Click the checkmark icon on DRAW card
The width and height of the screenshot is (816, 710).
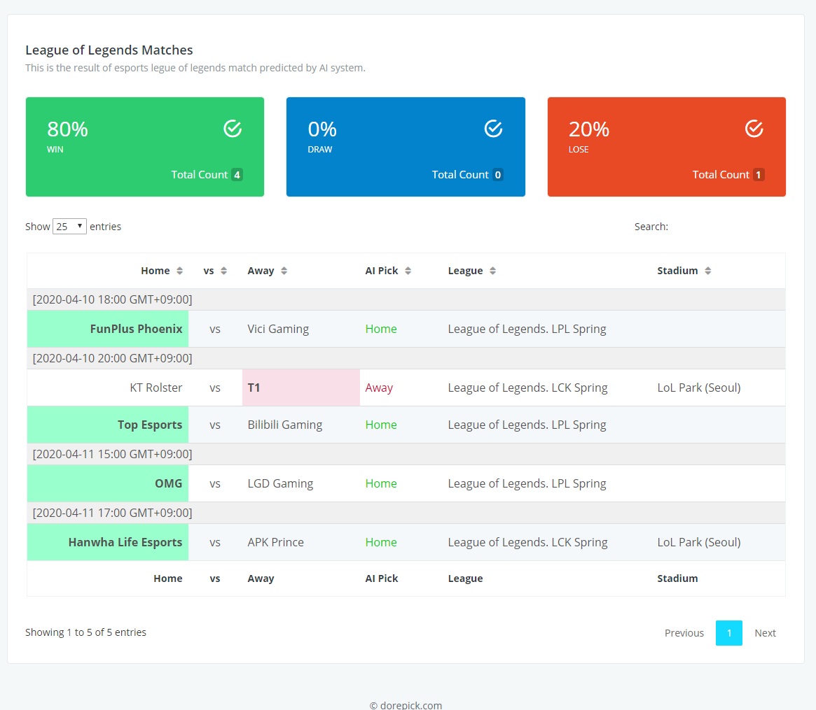click(493, 129)
